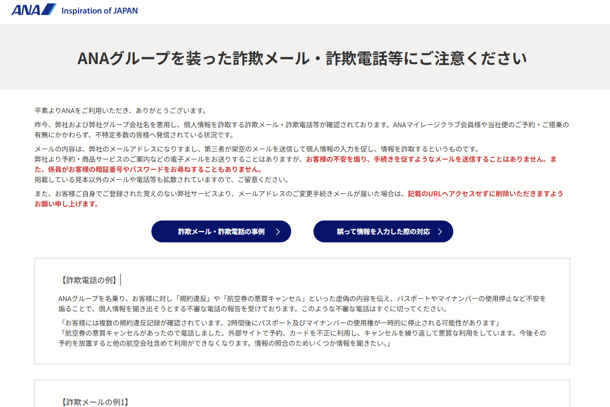Click the sentence 掲載している見本以外のメールや電話等
Viewport: 610px width, 407px height.
[x=162, y=179]
